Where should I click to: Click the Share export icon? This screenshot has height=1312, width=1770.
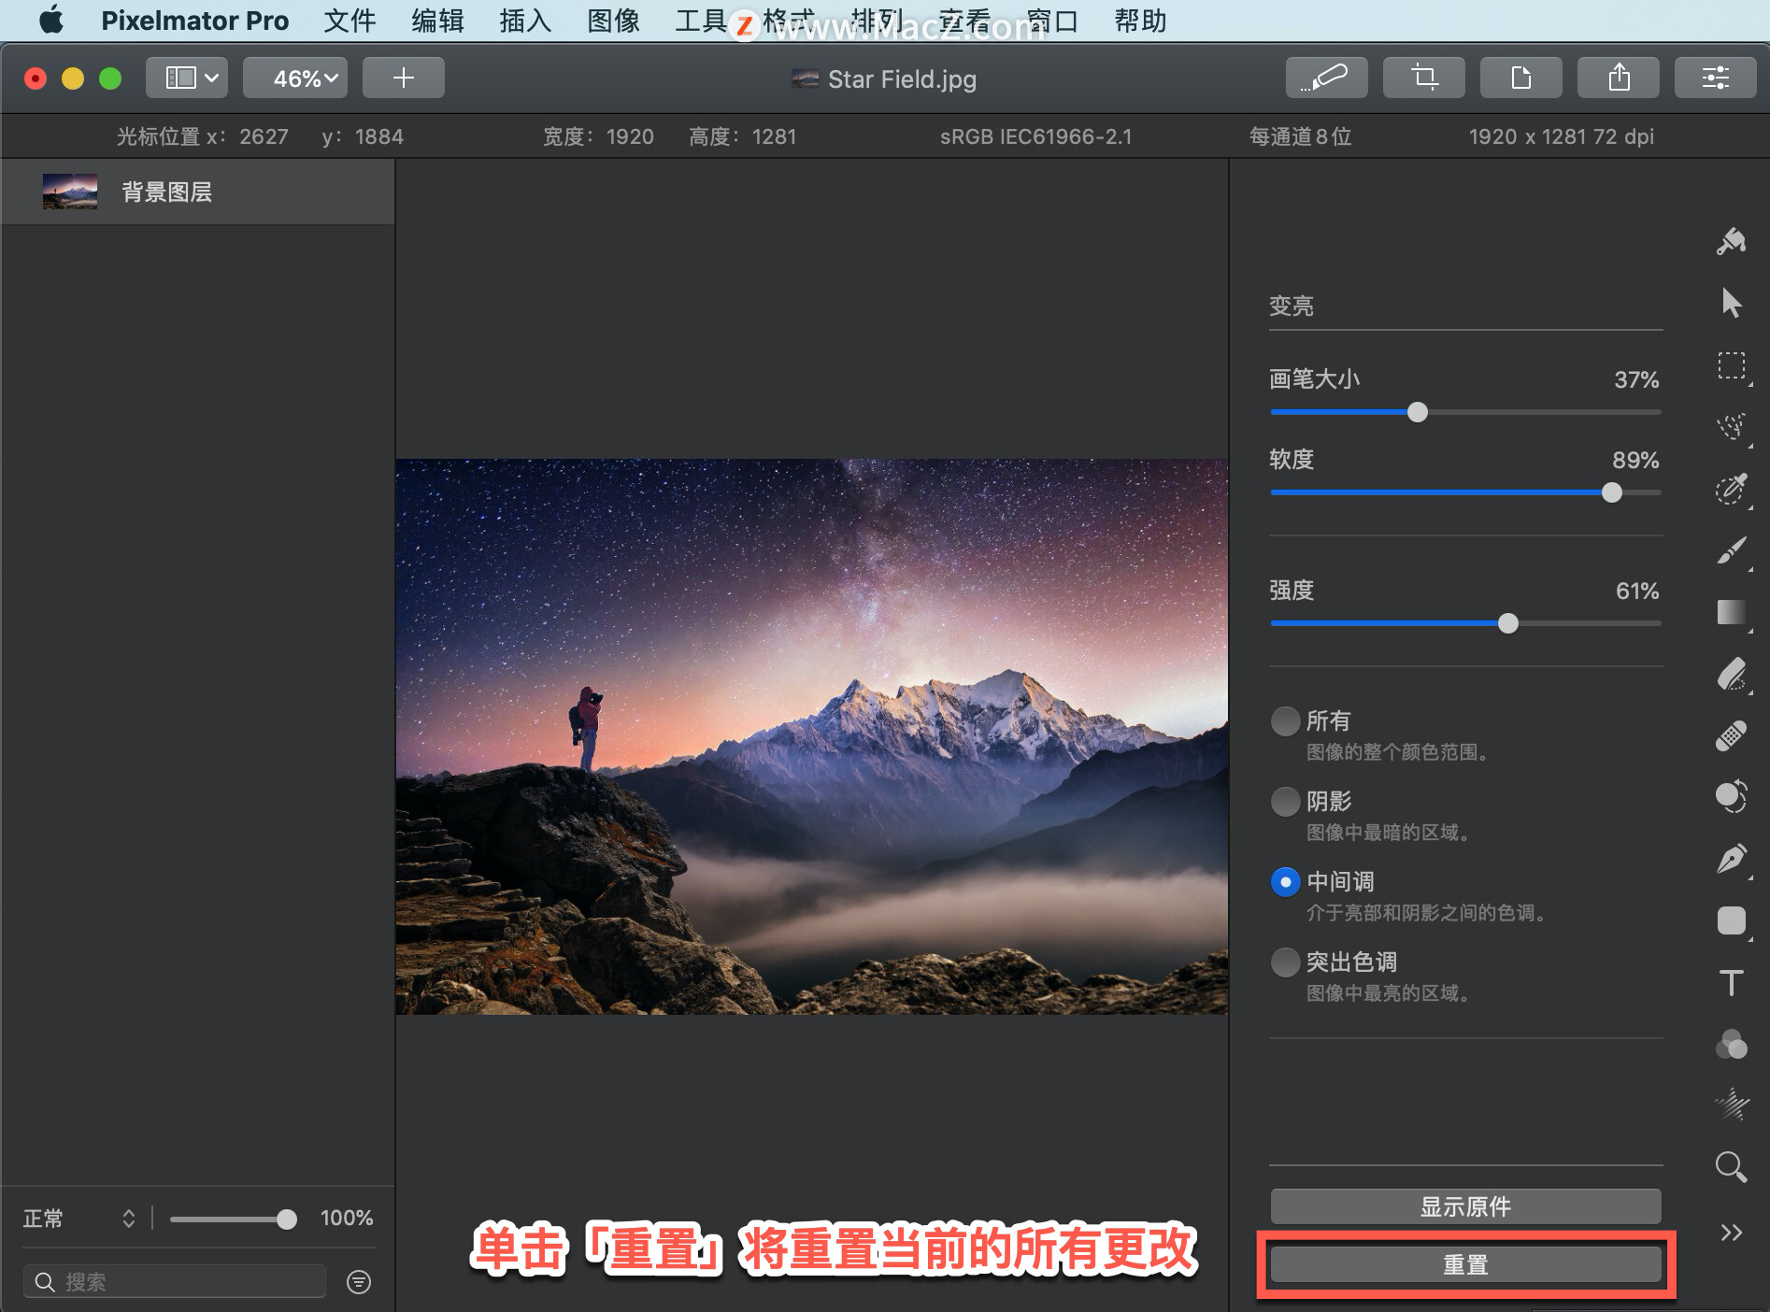[x=1619, y=78]
